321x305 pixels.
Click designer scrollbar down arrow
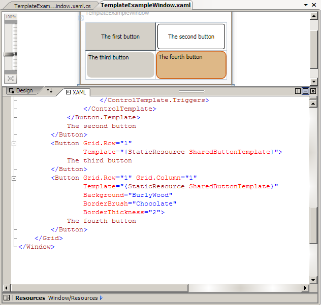(x=313, y=81)
